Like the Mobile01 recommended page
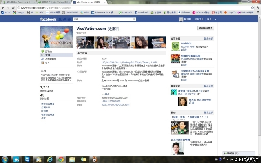Viewport: 261px width, 163px height. pyautogui.click(x=184, y=50)
